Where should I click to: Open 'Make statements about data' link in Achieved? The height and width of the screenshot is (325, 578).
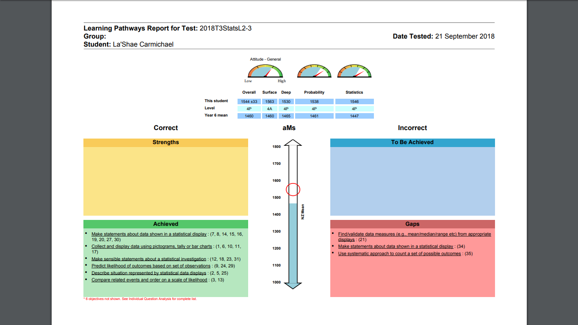[149, 234]
